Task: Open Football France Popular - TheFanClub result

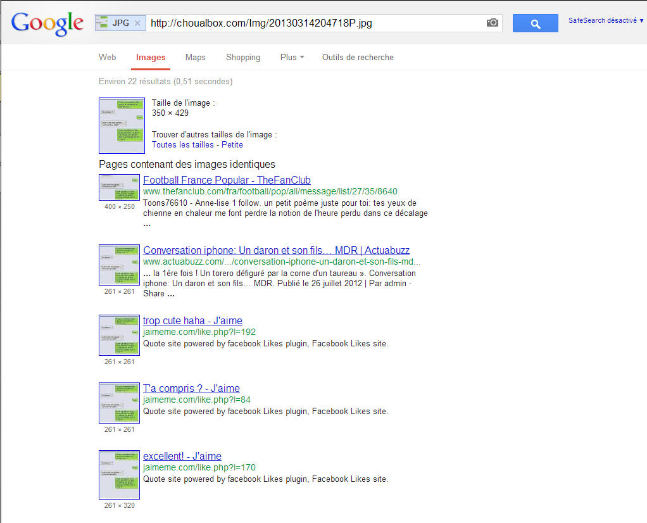Action: click(x=227, y=180)
